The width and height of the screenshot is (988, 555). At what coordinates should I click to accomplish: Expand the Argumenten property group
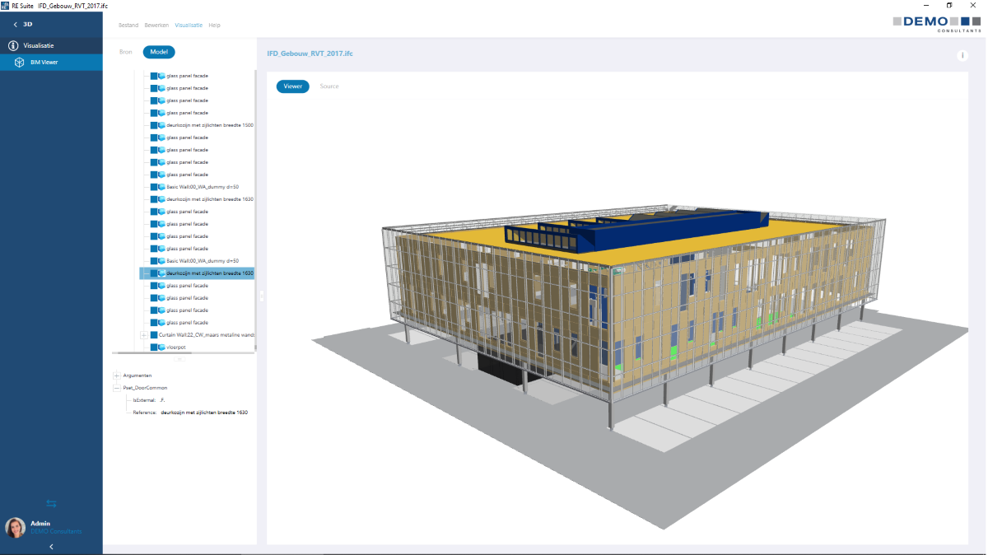tap(117, 375)
